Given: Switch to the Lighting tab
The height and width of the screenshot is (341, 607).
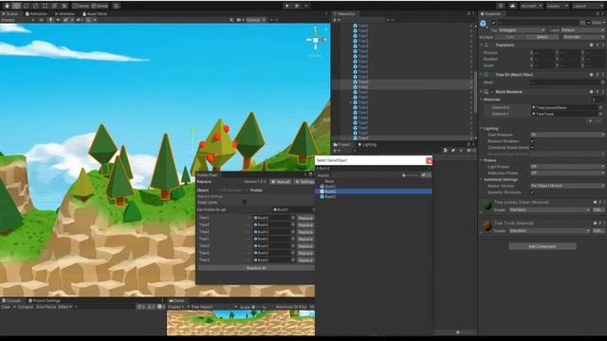Looking at the screenshot, I should pos(367,145).
